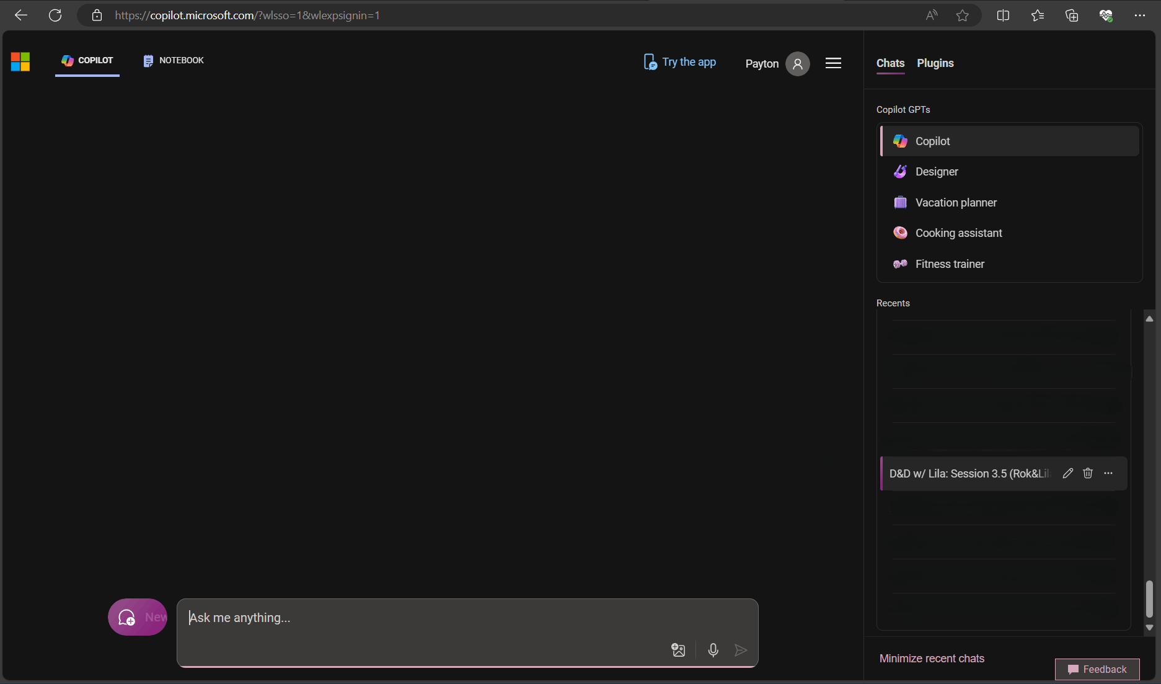Open the hamburger menu icon

click(x=833, y=63)
